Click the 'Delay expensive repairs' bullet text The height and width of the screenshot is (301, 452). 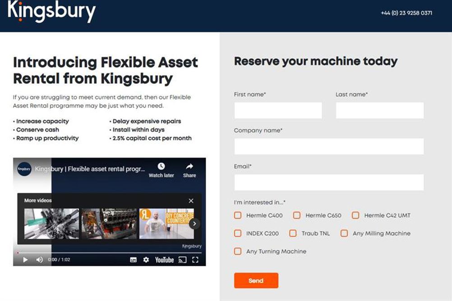click(147, 121)
